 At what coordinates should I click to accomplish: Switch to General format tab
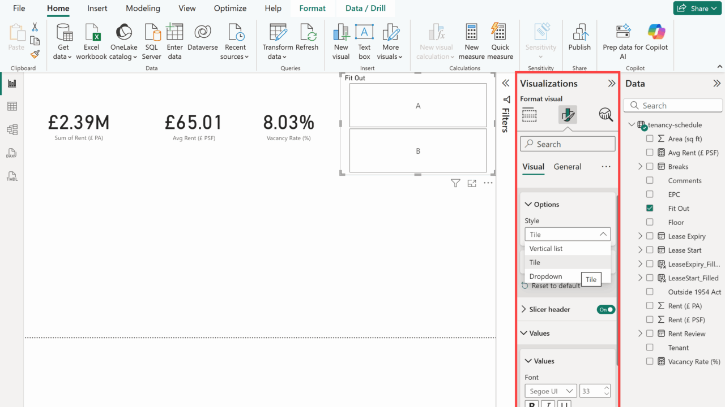click(x=567, y=167)
